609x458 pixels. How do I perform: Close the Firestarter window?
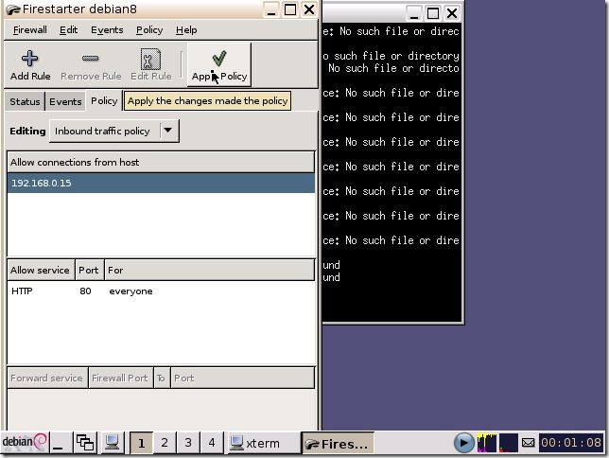point(309,9)
